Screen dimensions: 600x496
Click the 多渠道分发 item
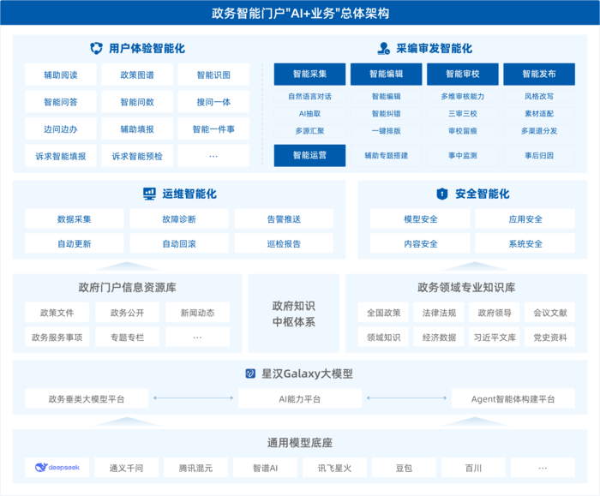coord(539,131)
